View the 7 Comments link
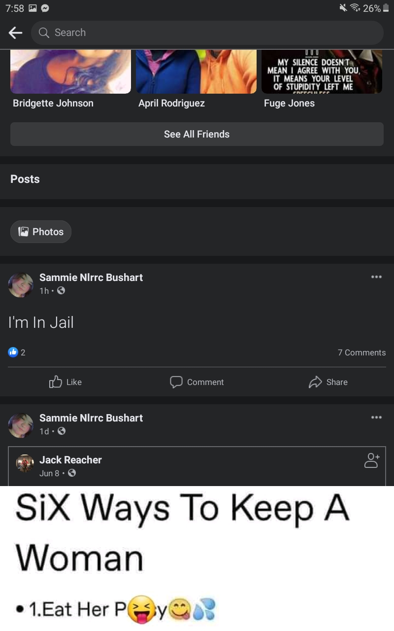The width and height of the screenshot is (394, 631). [361, 352]
